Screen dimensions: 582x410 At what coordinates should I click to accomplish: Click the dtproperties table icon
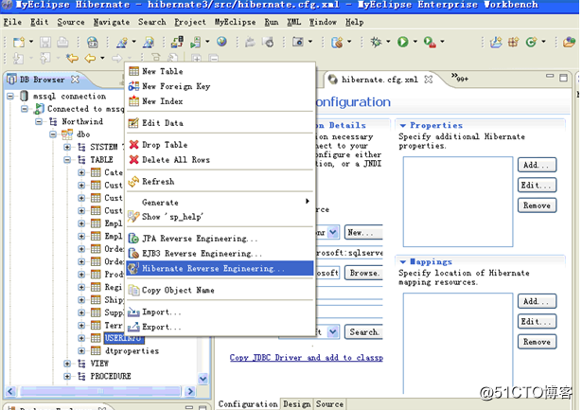point(96,350)
